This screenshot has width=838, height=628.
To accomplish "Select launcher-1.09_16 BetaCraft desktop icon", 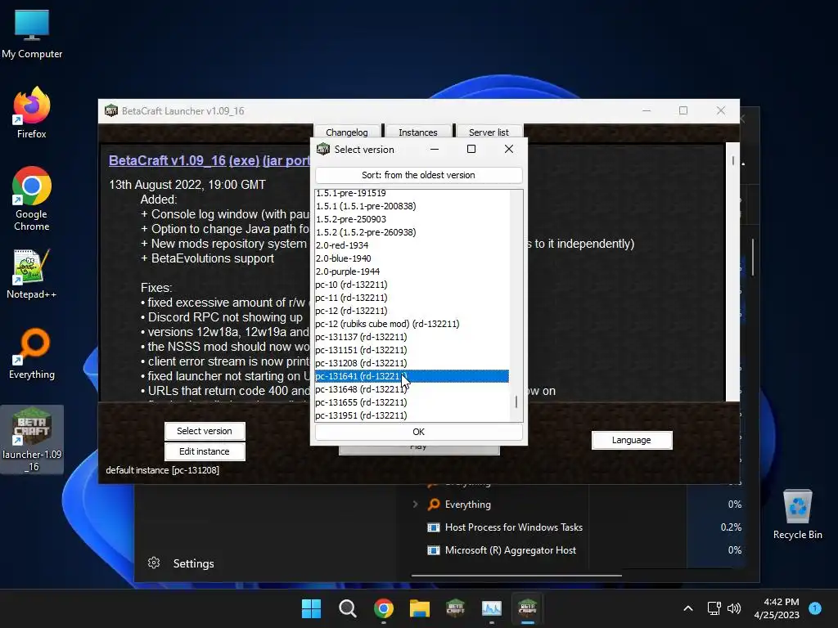I will tap(32, 439).
